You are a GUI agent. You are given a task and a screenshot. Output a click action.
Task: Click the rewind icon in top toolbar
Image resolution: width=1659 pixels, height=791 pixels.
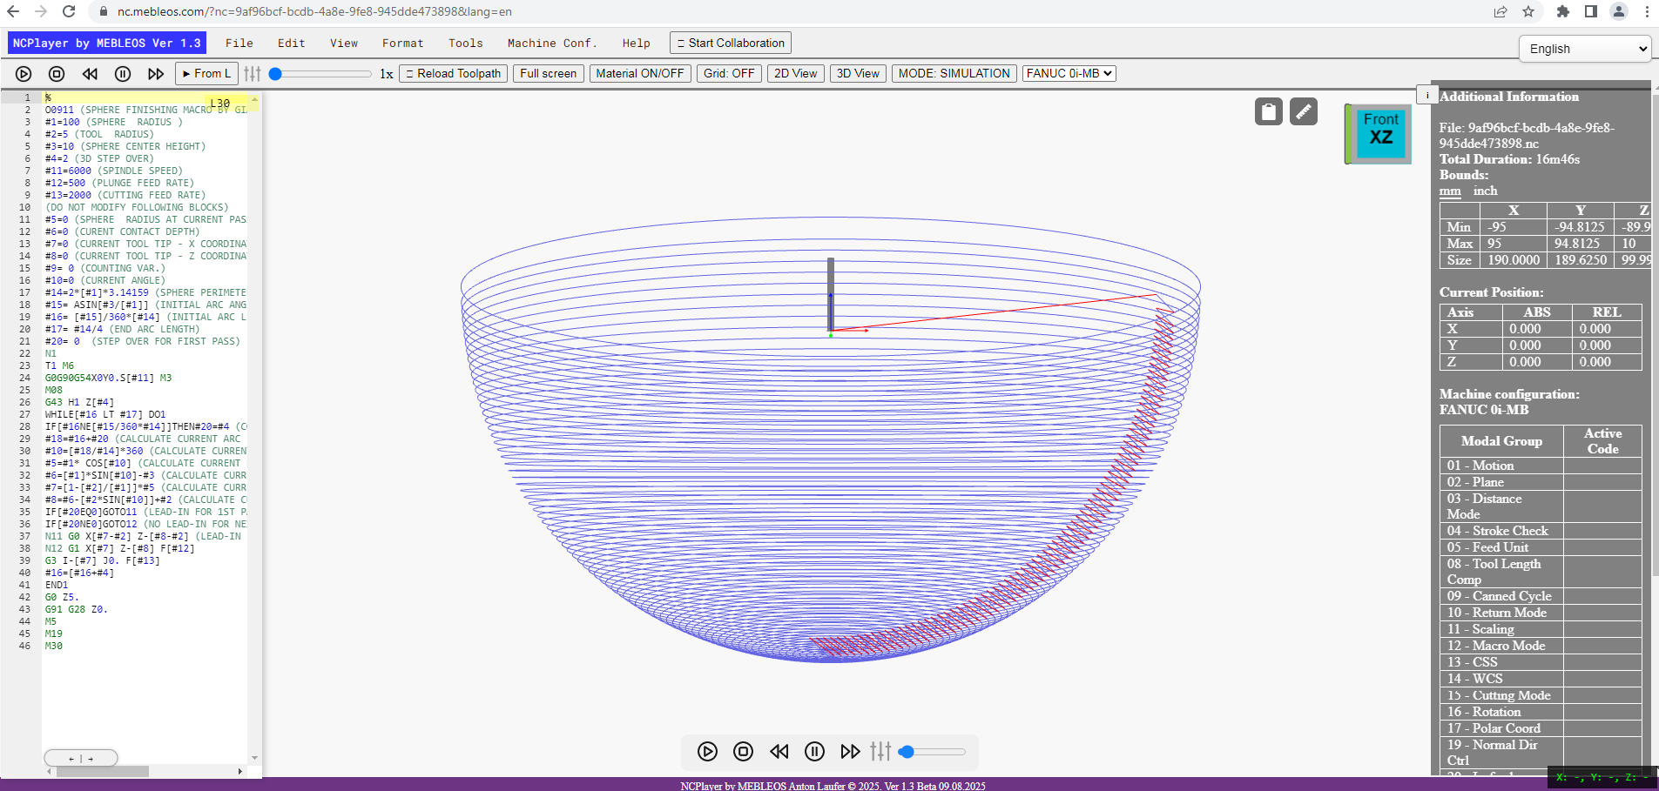coord(90,74)
